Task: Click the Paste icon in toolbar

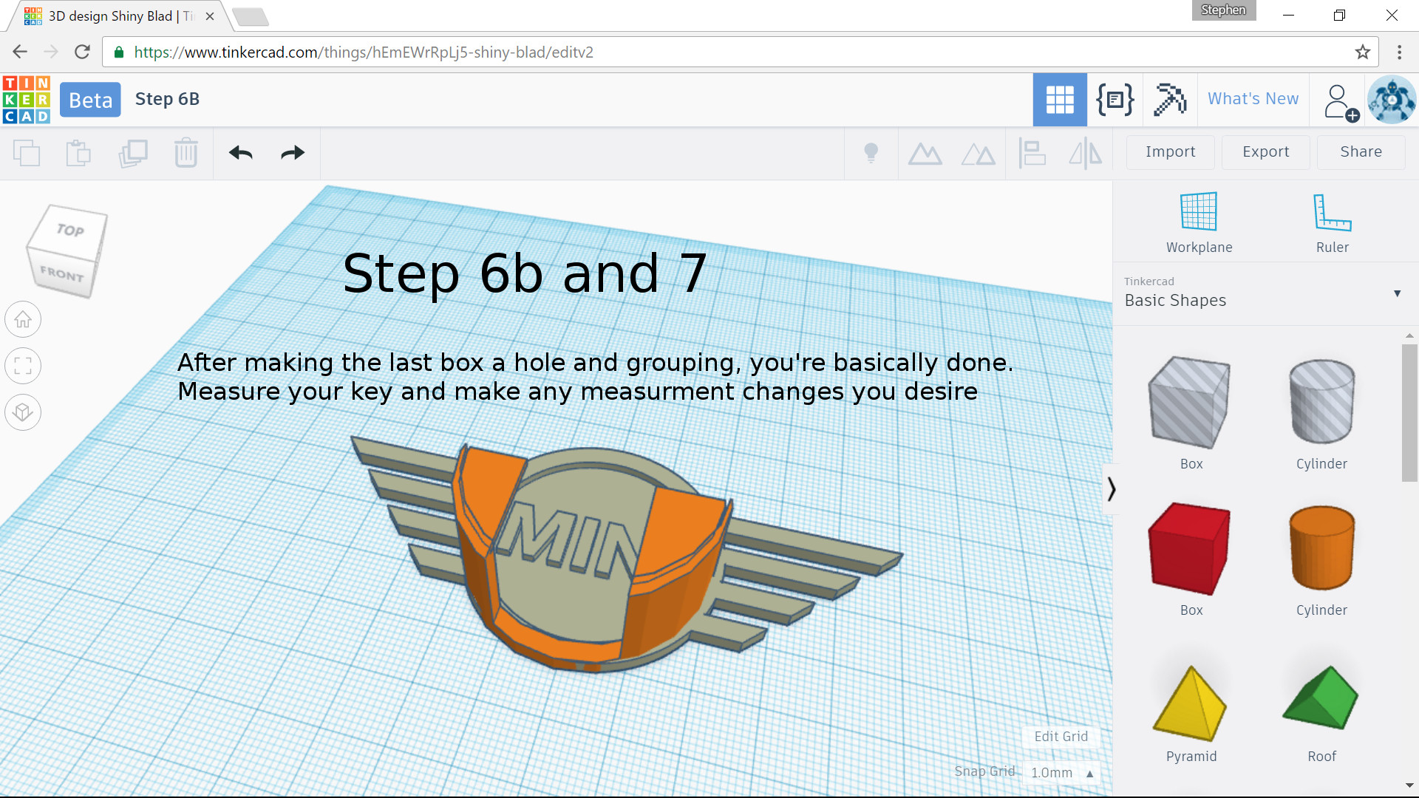Action: [78, 153]
